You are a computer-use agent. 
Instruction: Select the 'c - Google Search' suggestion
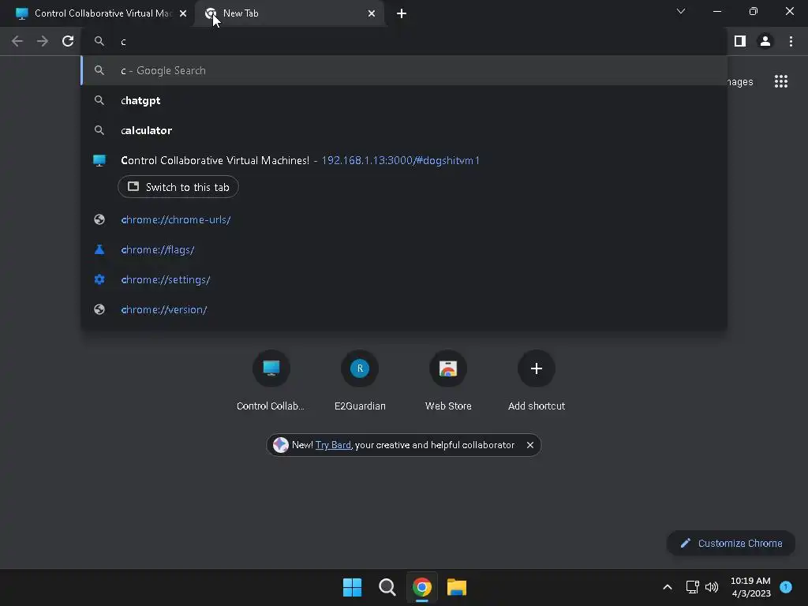[404, 70]
